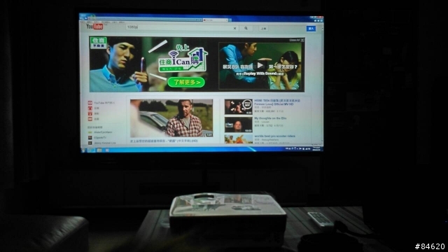Switch to the YouTube browser tab
This screenshot has height=252, width=448.
pos(215,20)
